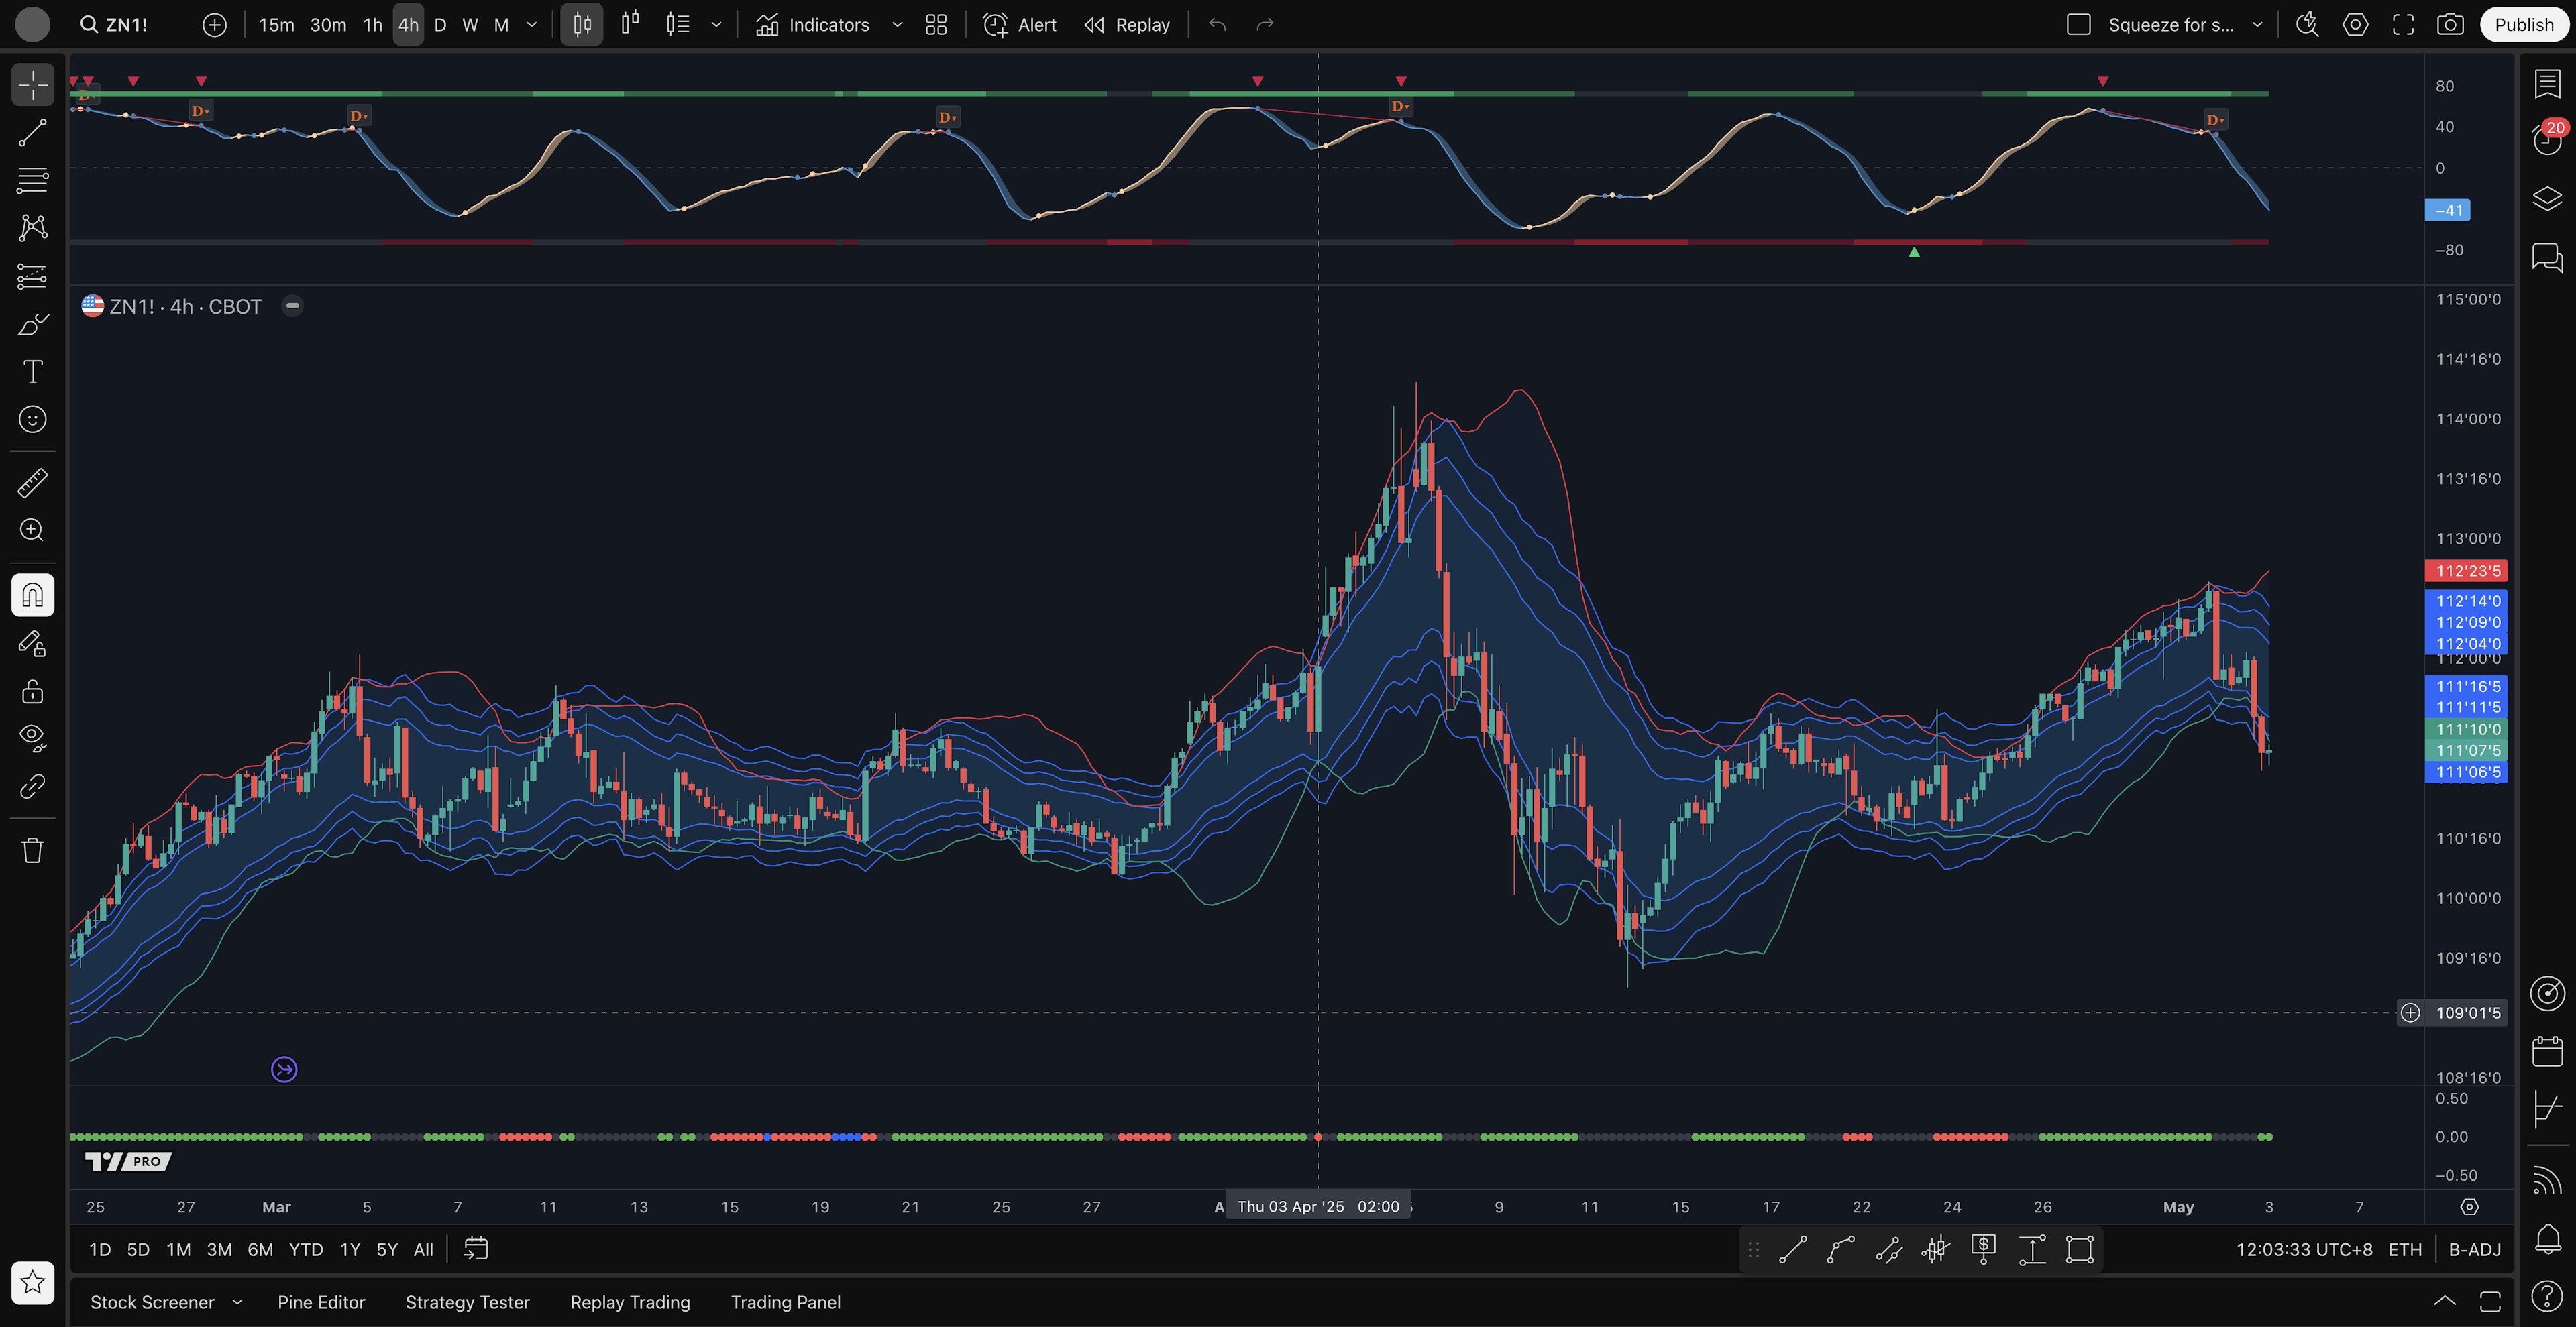Select the candles chart style button

click(582, 25)
